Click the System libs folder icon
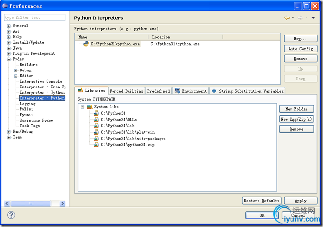Image resolution: width=323 pixels, height=227 pixels. (89, 107)
